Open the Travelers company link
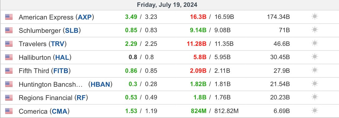339x118 pixels. coord(33,44)
